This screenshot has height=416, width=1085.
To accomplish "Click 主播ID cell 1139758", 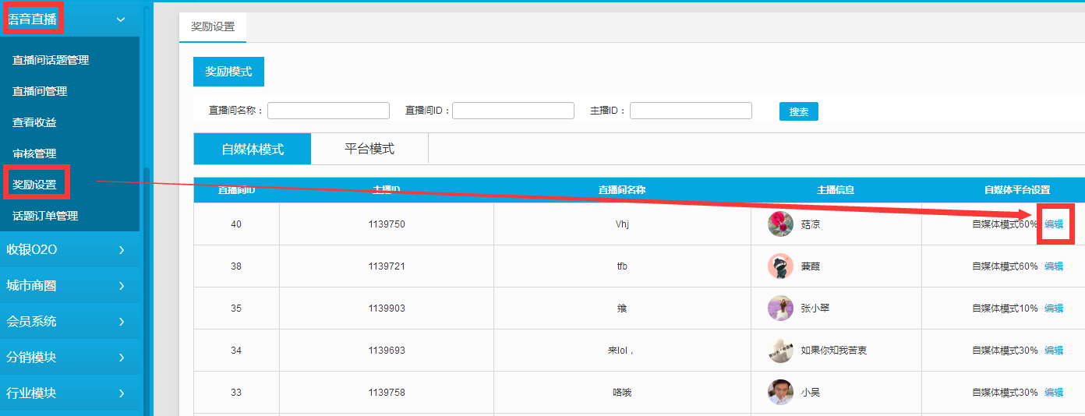I will click(x=387, y=393).
